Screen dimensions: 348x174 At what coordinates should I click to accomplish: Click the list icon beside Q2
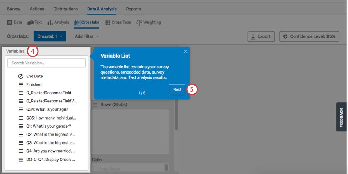[20, 135]
